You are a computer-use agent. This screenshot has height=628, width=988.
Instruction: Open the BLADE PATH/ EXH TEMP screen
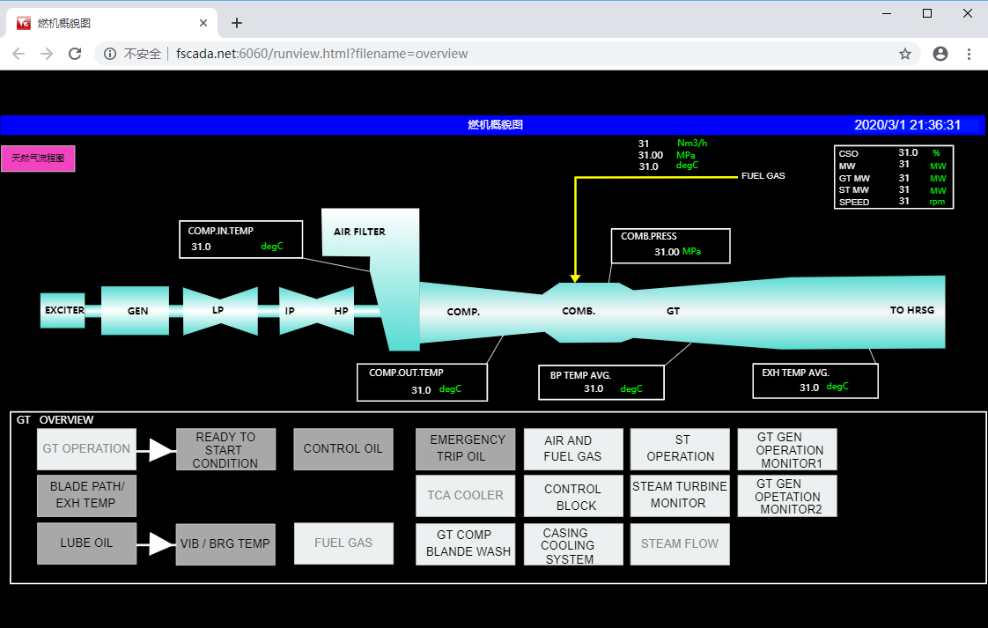86,496
